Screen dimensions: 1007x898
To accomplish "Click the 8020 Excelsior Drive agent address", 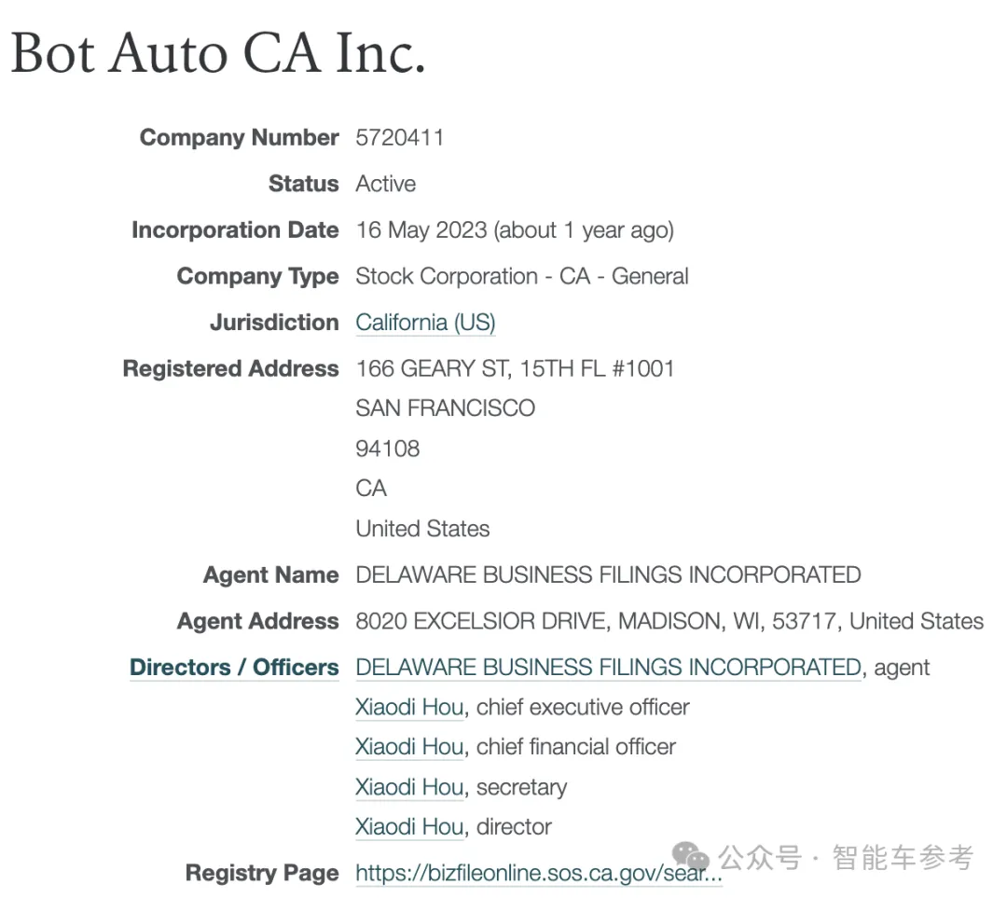I will click(669, 621).
